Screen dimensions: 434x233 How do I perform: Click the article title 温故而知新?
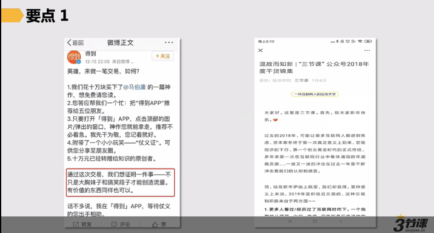314,67
